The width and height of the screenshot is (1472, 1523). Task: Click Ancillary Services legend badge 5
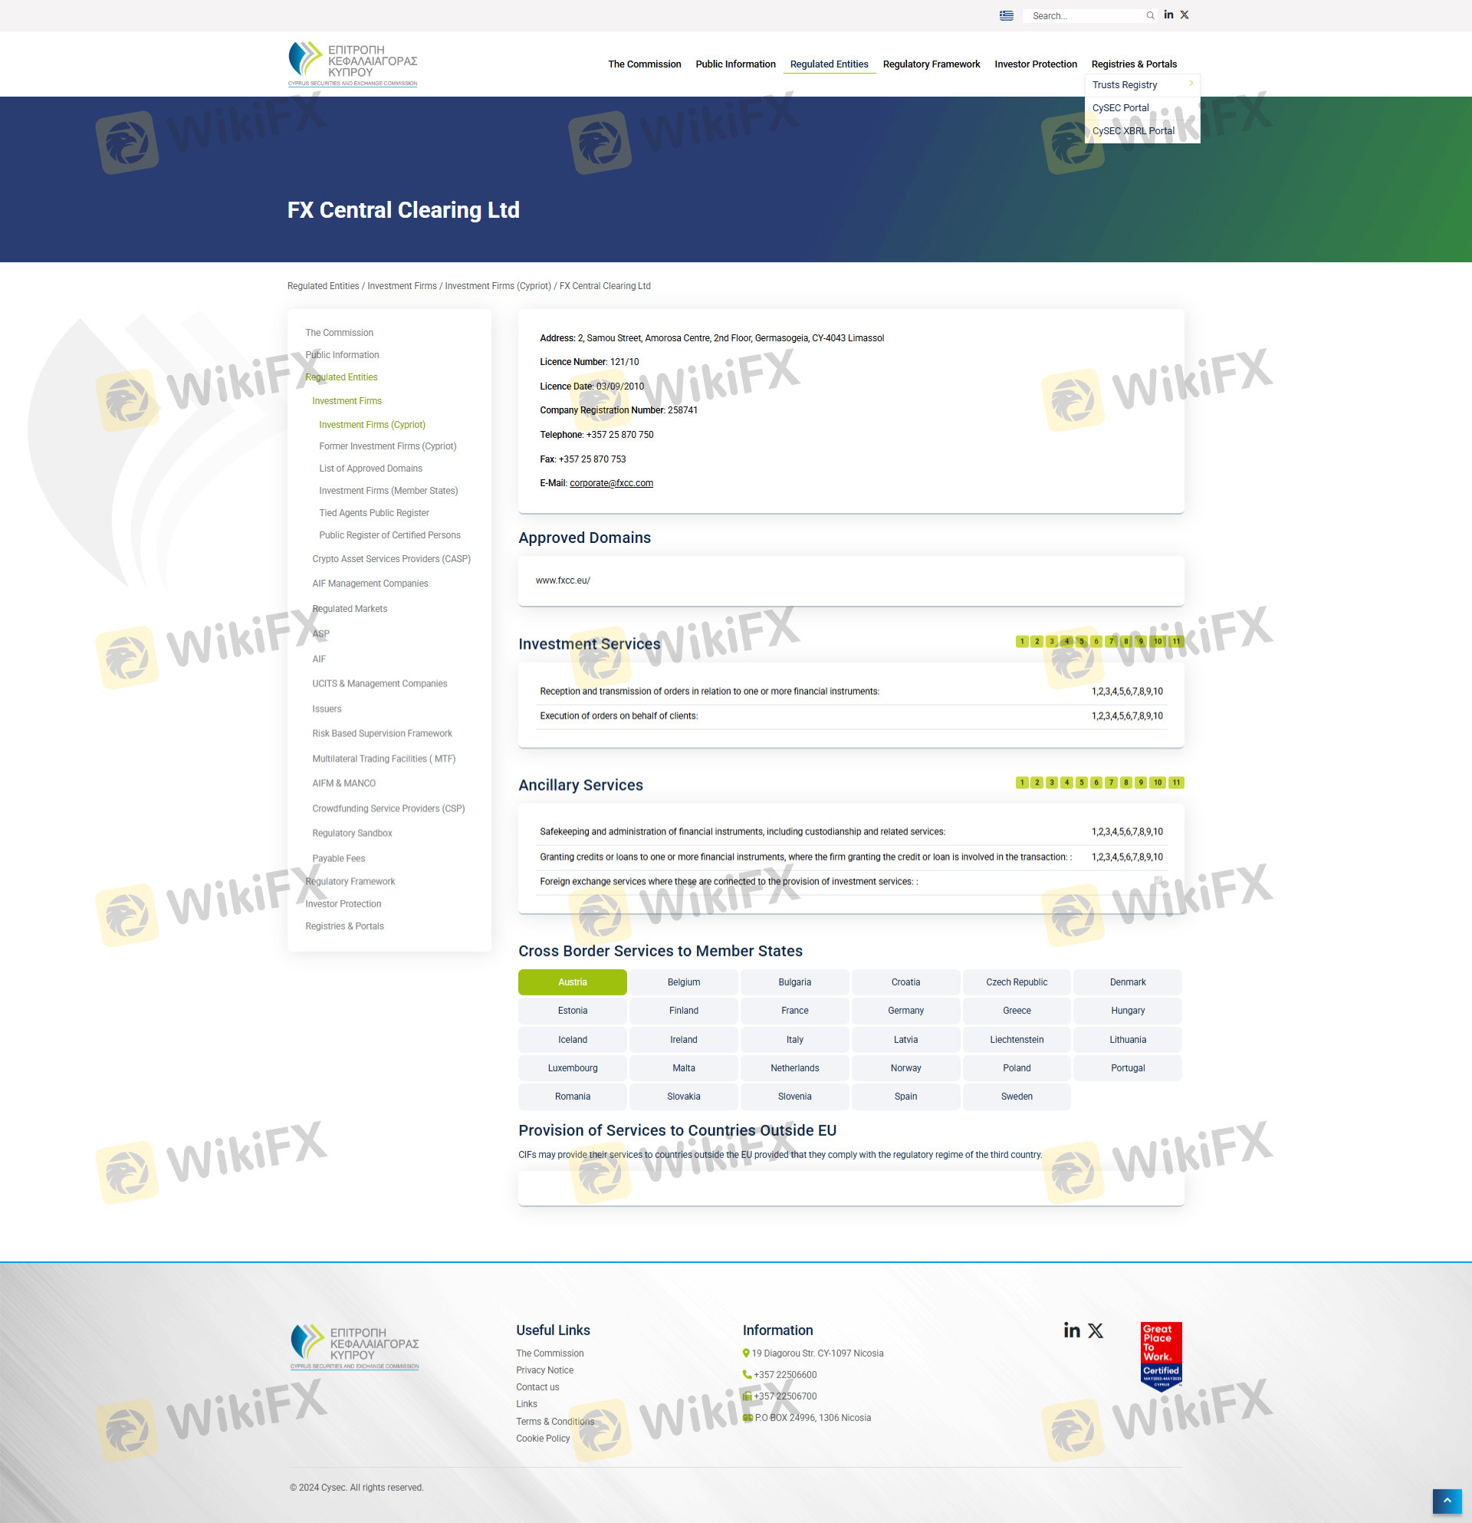tap(1081, 782)
